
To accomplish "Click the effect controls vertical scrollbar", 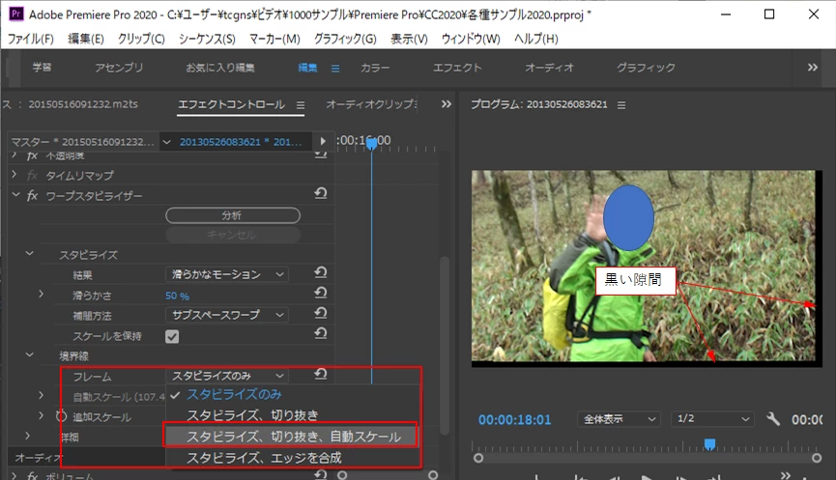I will click(x=444, y=345).
